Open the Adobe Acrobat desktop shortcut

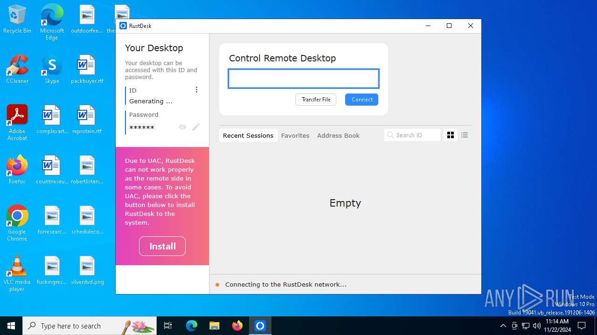(x=17, y=123)
